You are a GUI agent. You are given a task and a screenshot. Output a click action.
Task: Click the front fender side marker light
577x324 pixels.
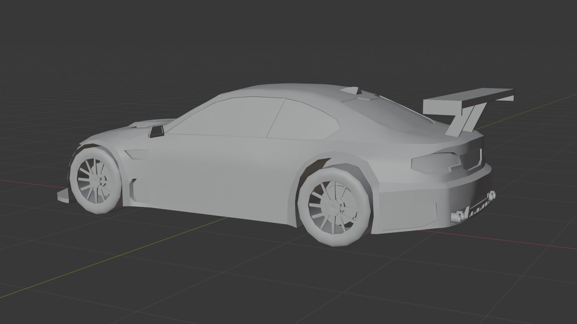[137, 154]
